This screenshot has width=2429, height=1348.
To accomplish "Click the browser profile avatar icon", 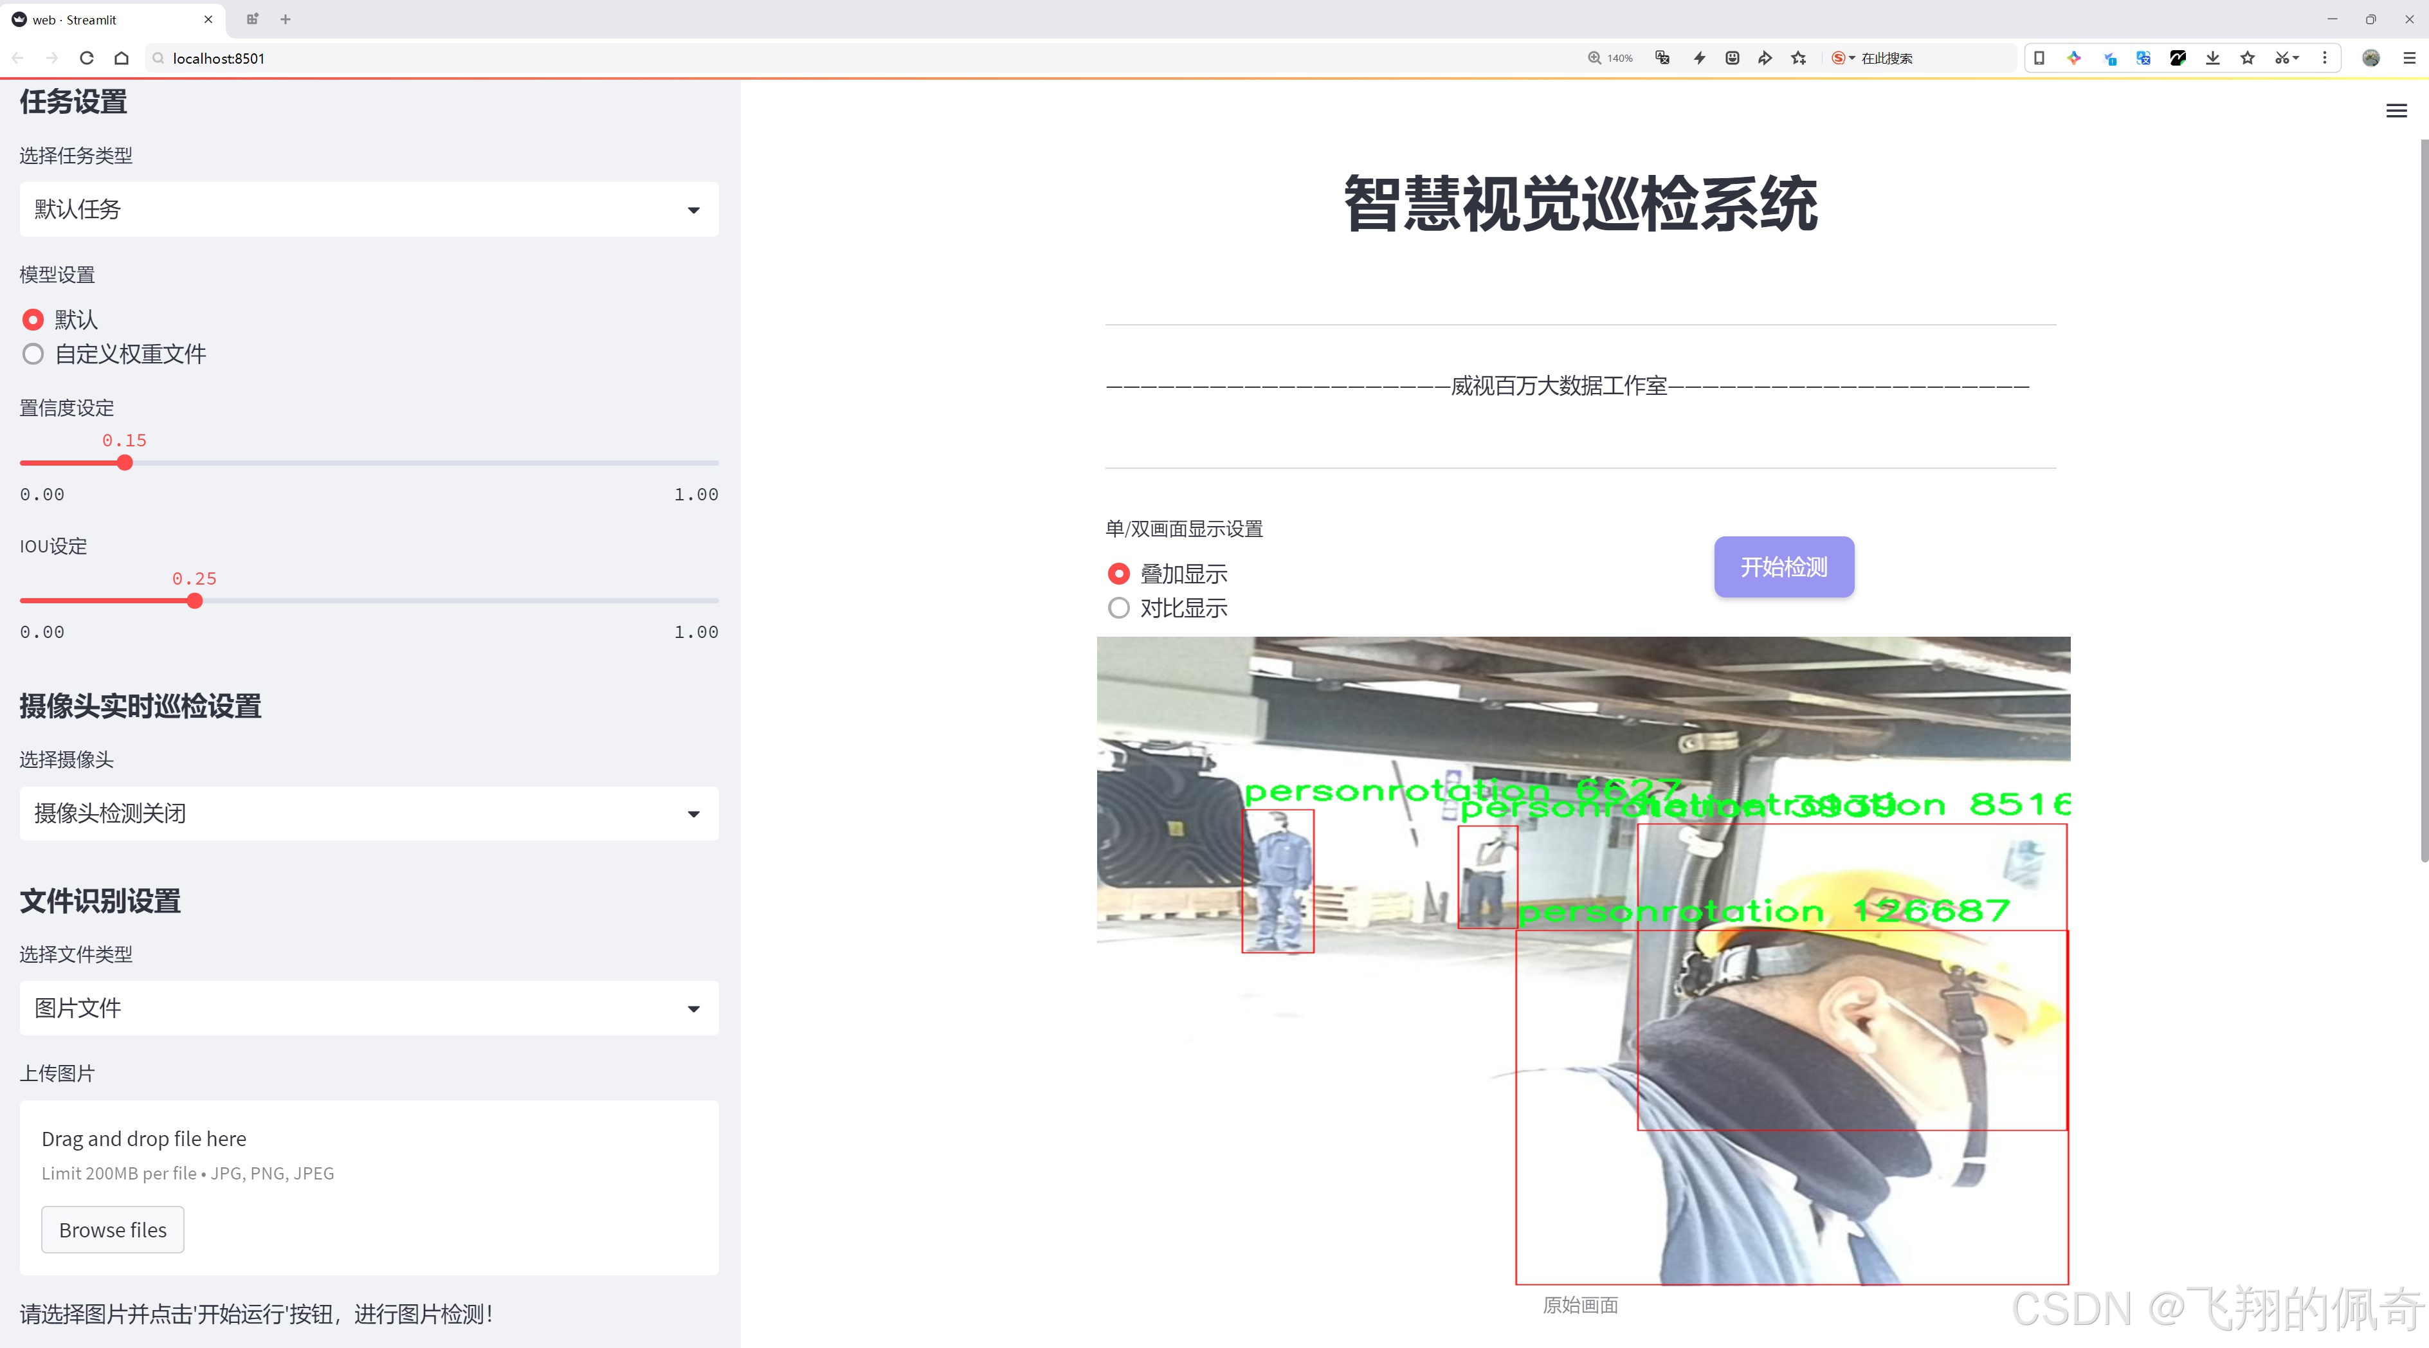I will click(2370, 57).
